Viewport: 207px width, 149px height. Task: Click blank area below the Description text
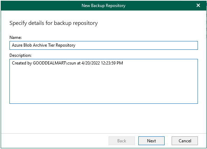(104, 84)
